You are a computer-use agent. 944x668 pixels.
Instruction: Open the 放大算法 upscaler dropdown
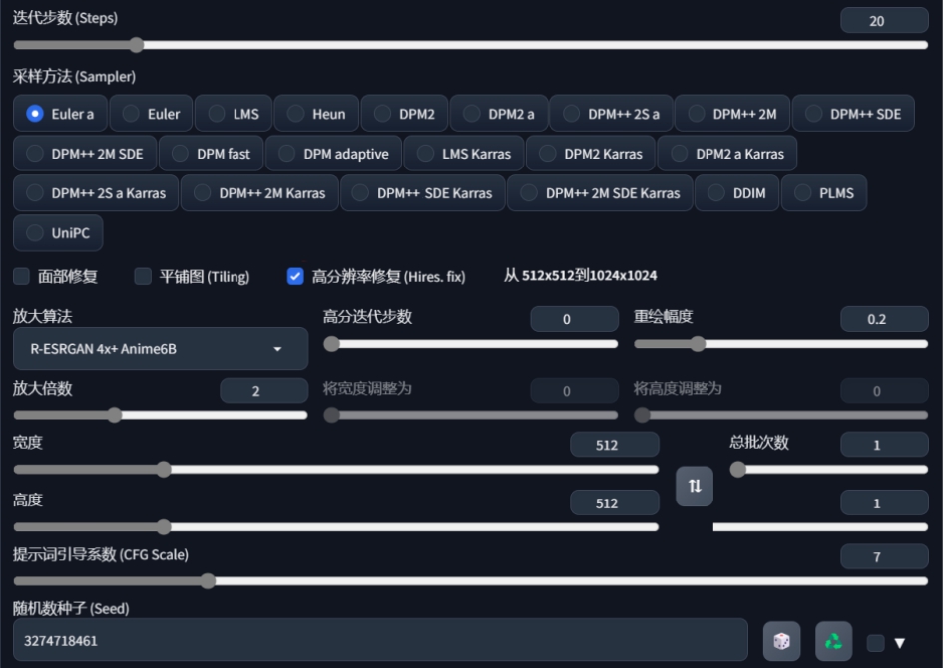(161, 349)
